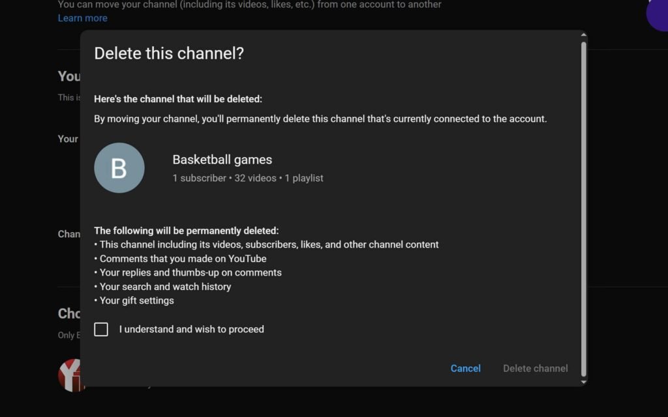
Task: Select the Basketball games channel name
Action: [222, 160]
